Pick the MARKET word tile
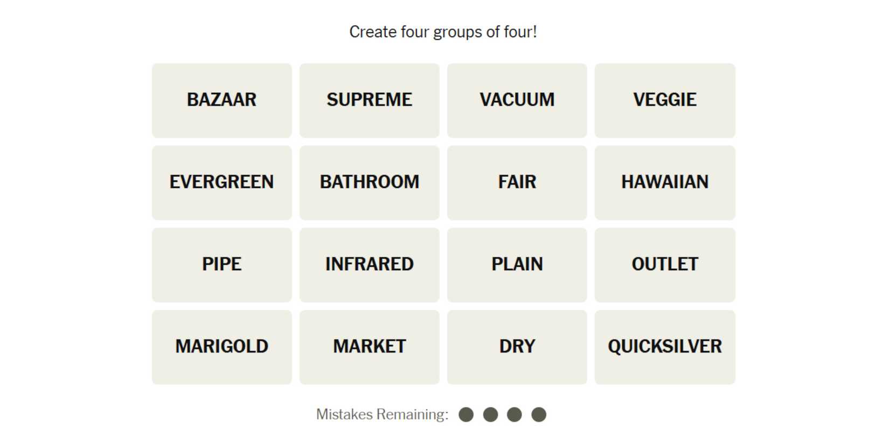The height and width of the screenshot is (444, 889). [x=369, y=347]
